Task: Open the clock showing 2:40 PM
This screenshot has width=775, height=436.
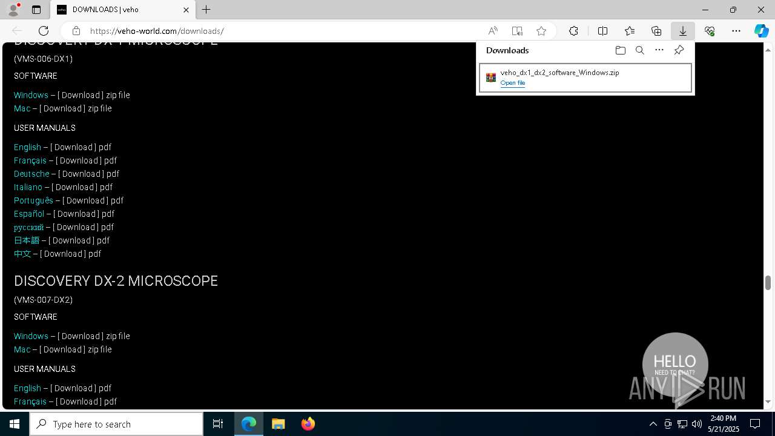Action: (x=724, y=424)
